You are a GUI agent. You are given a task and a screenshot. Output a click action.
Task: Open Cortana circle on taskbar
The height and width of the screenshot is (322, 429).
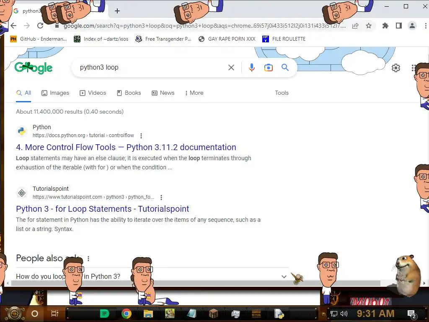click(x=35, y=314)
